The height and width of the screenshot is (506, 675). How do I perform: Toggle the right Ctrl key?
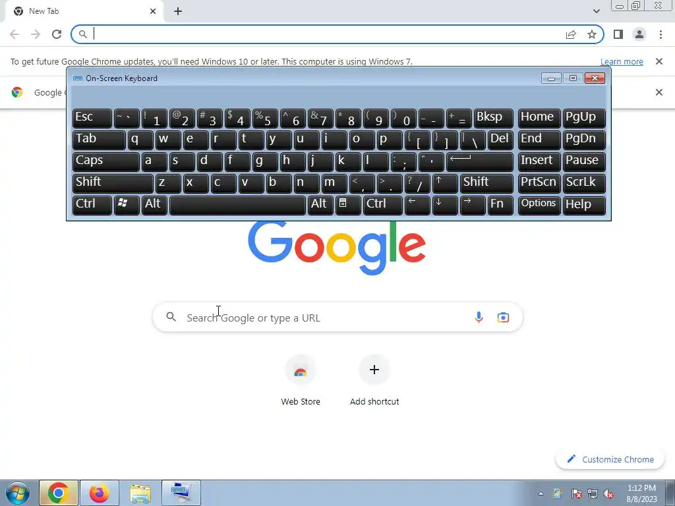383,205
